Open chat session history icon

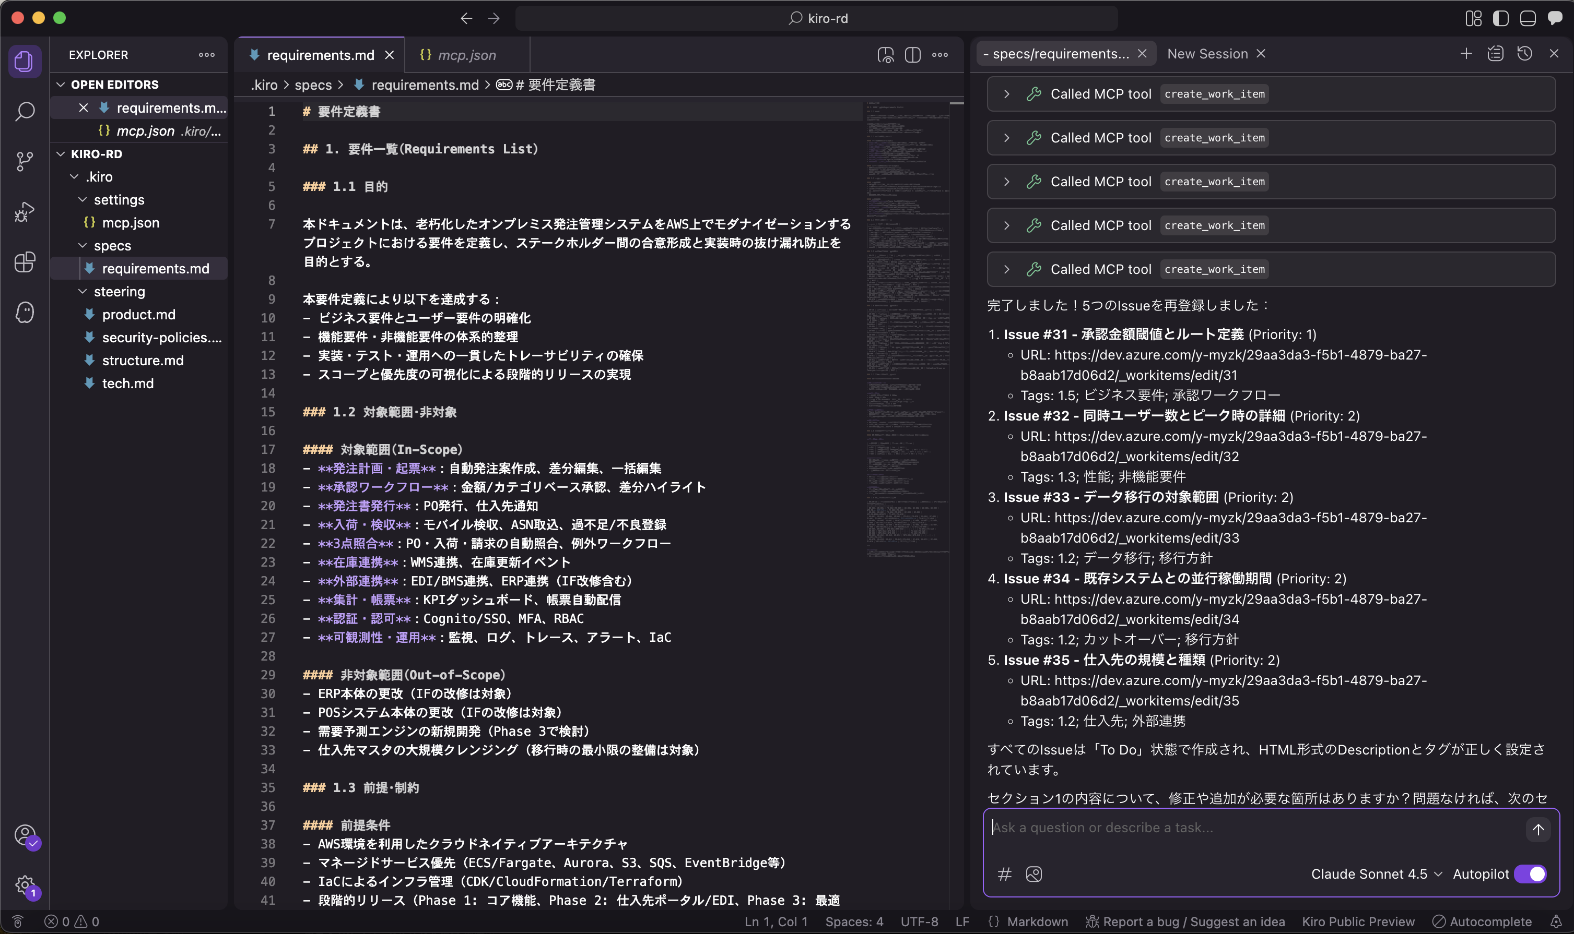1524,54
